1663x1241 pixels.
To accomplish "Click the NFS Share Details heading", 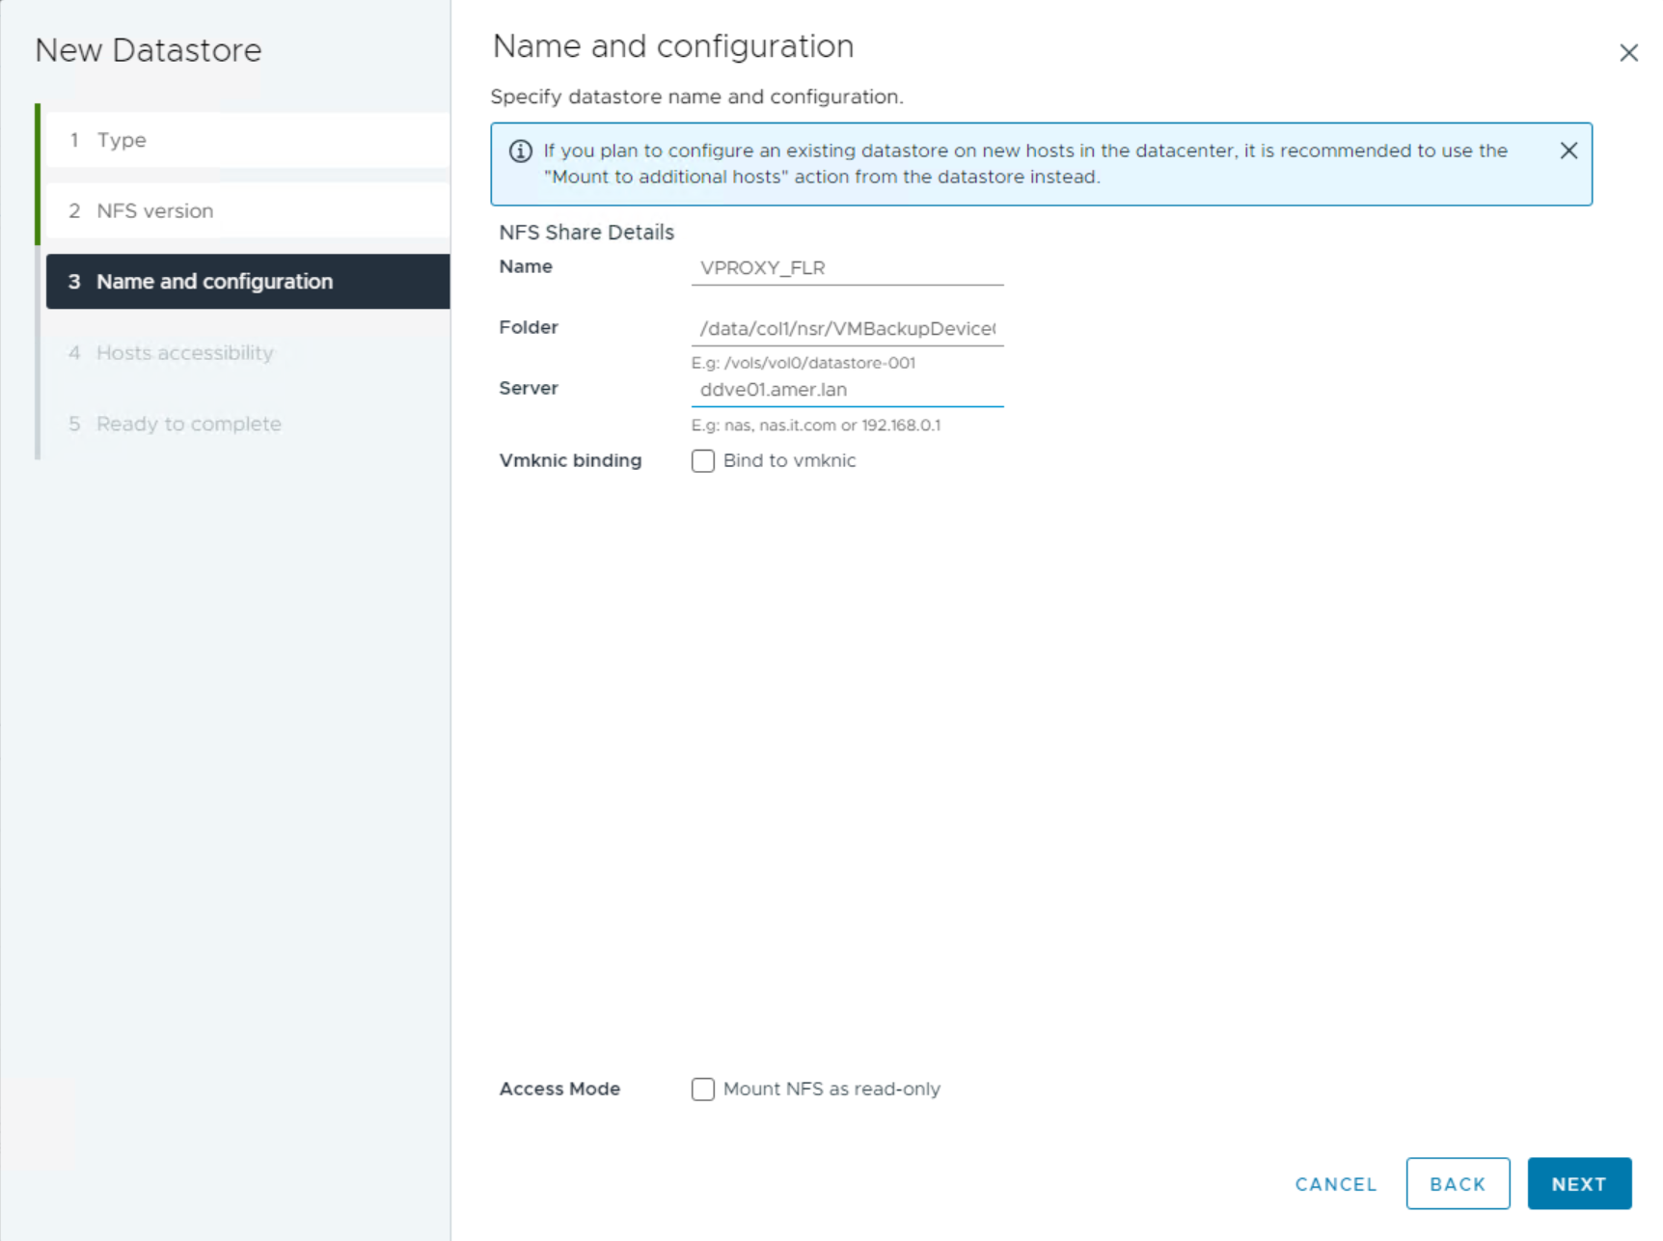I will pyautogui.click(x=586, y=232).
